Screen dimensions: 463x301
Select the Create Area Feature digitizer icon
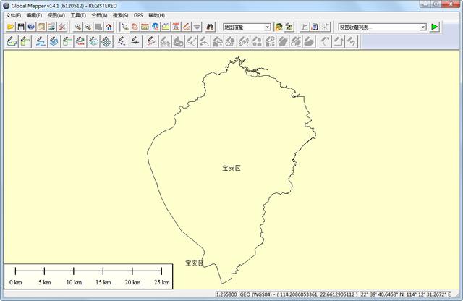[x=12, y=42]
